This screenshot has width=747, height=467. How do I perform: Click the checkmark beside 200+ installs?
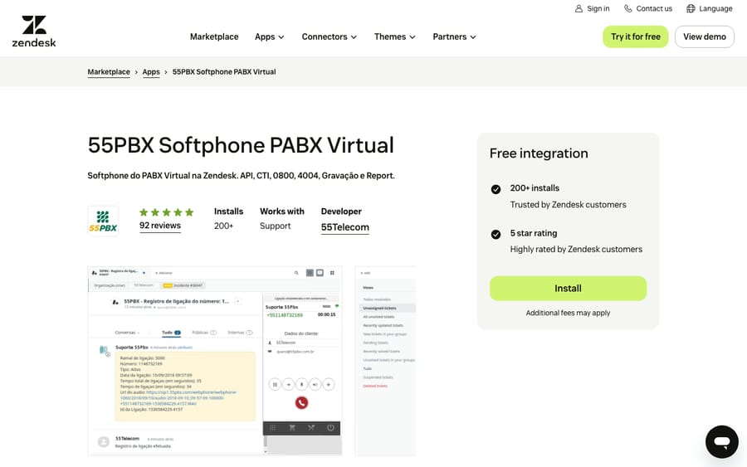coord(496,189)
